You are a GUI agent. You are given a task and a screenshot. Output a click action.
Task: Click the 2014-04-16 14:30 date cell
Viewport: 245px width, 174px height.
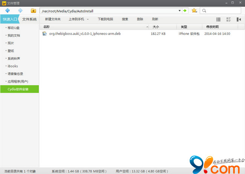(x=217, y=34)
